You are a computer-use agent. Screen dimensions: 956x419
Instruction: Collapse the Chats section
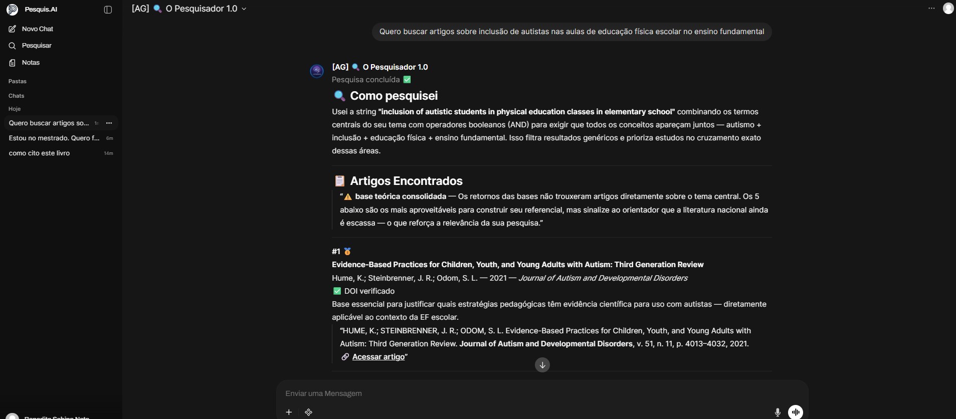pyautogui.click(x=17, y=96)
